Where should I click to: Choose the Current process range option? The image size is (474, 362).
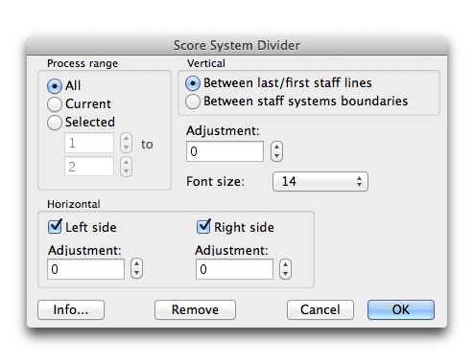coord(55,104)
